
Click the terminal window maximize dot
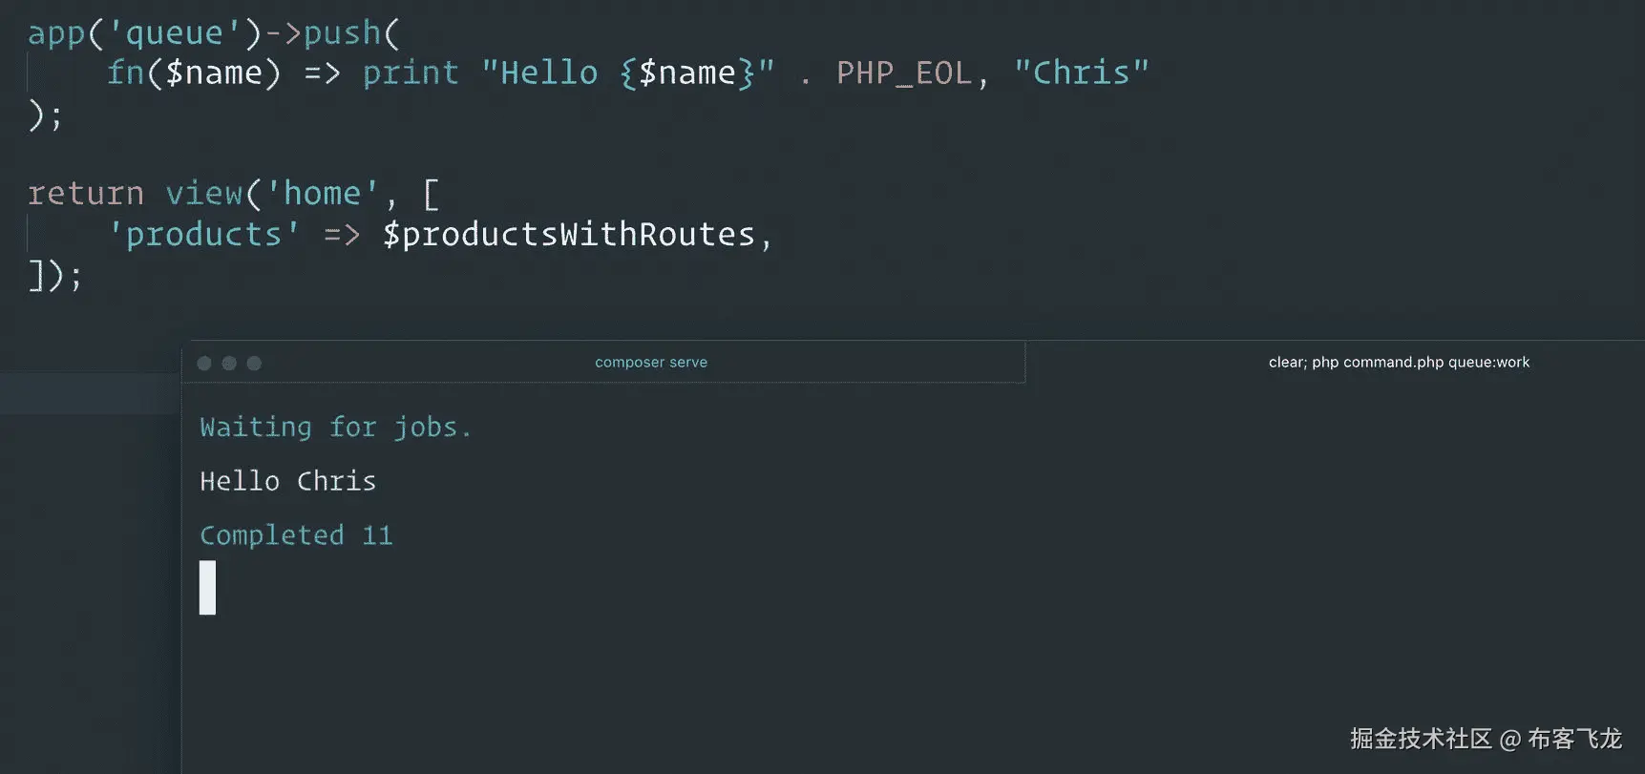coord(254,364)
